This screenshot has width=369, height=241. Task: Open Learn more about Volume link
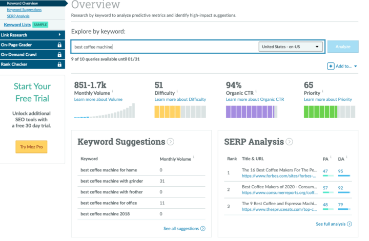98,99
